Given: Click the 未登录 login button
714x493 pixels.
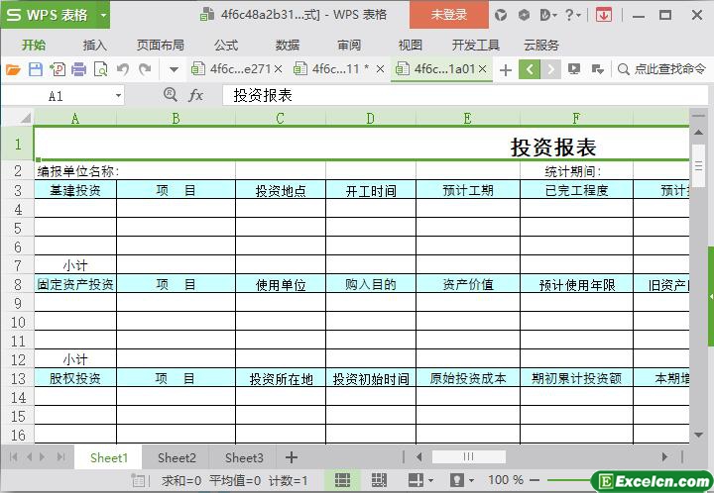Looking at the screenshot, I should coord(448,15).
